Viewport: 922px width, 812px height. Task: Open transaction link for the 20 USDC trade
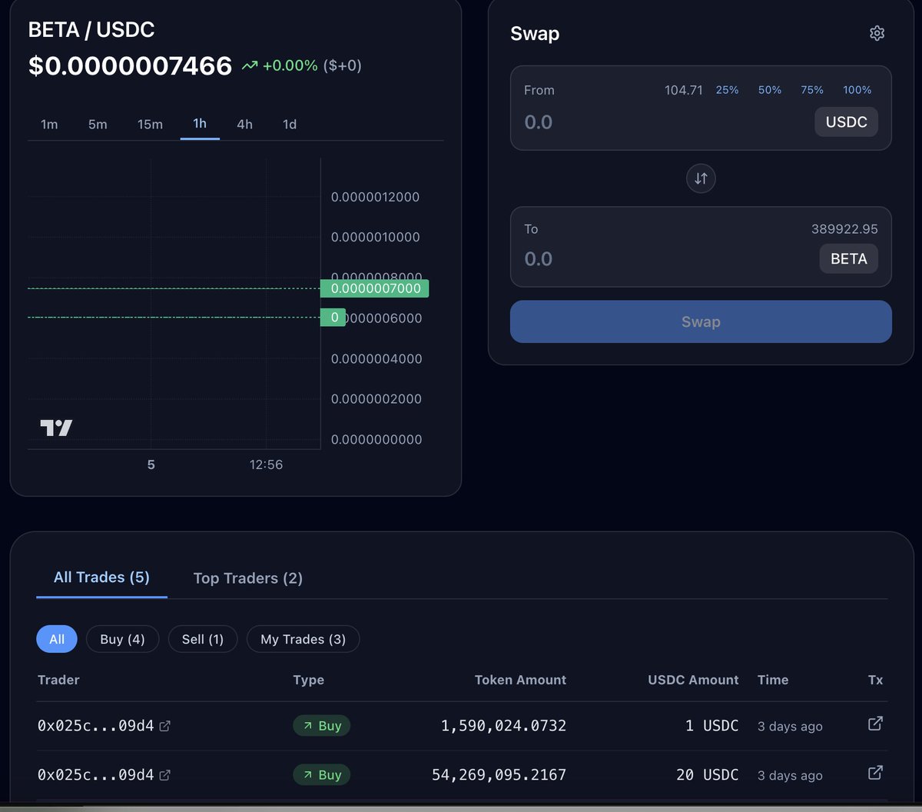point(875,773)
